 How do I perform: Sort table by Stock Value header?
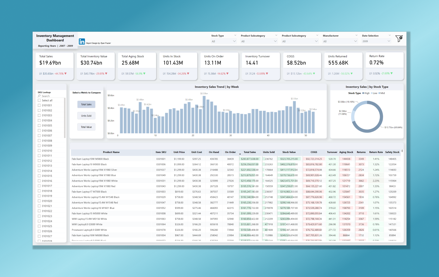(x=289, y=152)
